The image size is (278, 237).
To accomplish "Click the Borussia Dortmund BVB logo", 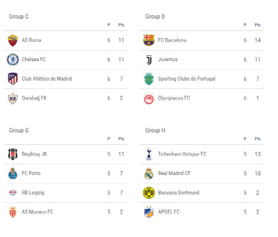I will (x=149, y=193).
